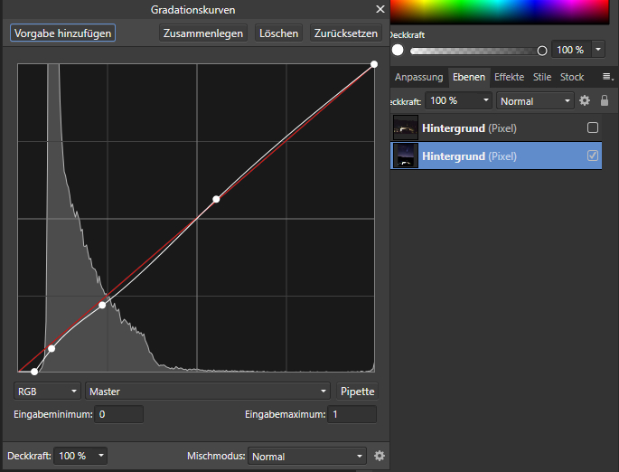Select the second-lowest curve node
This screenshot has height=472, width=619.
52,348
